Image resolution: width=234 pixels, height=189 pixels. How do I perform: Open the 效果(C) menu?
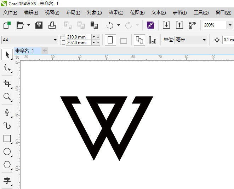click(116, 13)
